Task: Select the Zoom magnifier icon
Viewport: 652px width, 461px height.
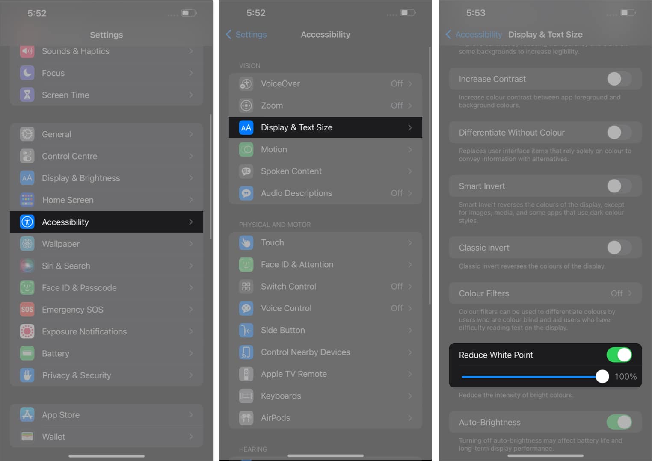Action: point(246,106)
